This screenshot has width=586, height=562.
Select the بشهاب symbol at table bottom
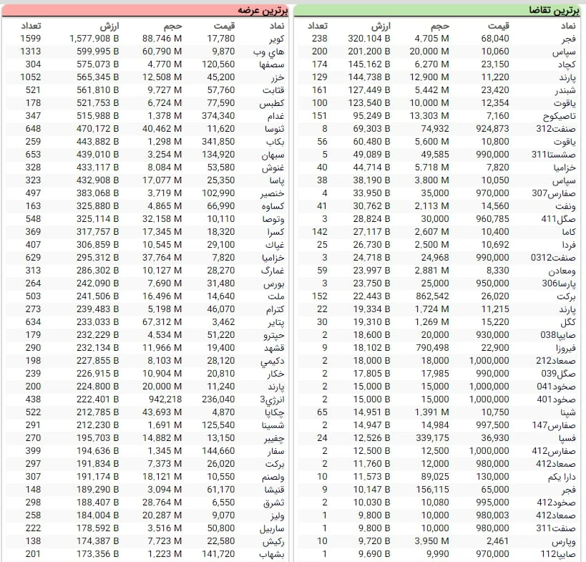click(272, 554)
